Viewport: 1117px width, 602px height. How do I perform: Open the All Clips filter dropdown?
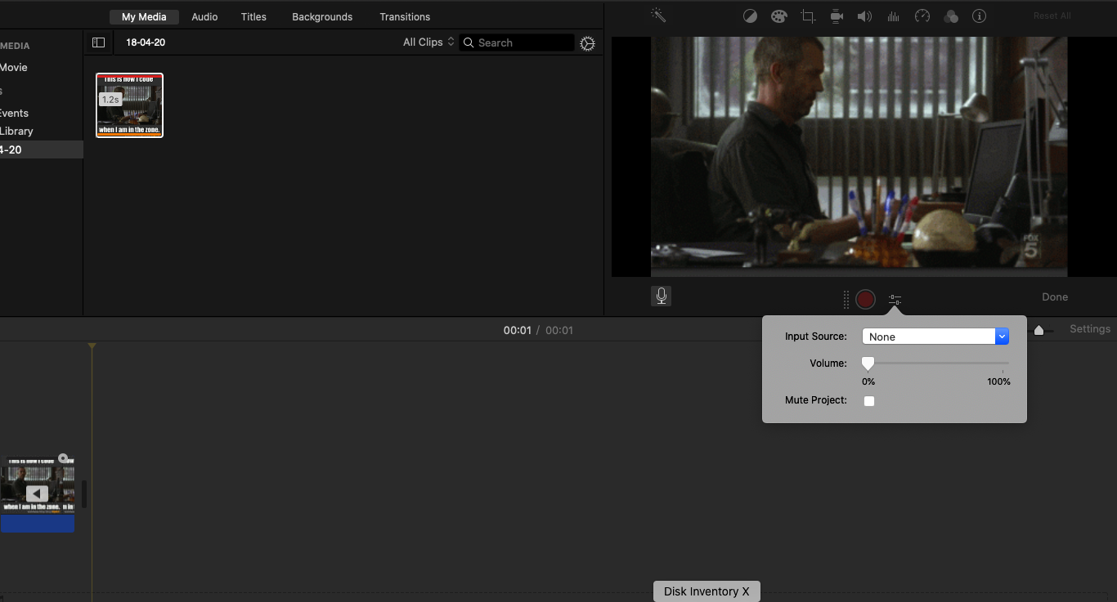coord(428,42)
